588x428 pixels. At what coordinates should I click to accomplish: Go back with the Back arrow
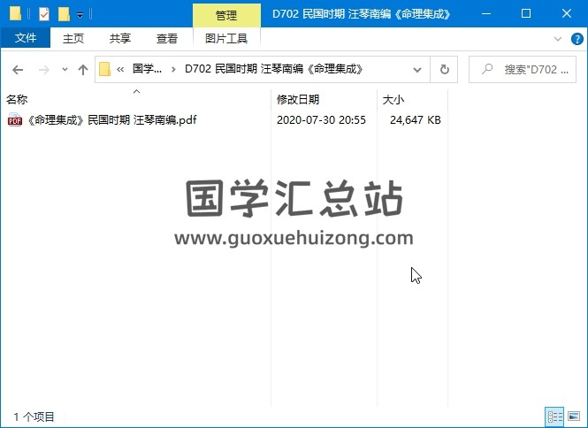click(x=18, y=69)
